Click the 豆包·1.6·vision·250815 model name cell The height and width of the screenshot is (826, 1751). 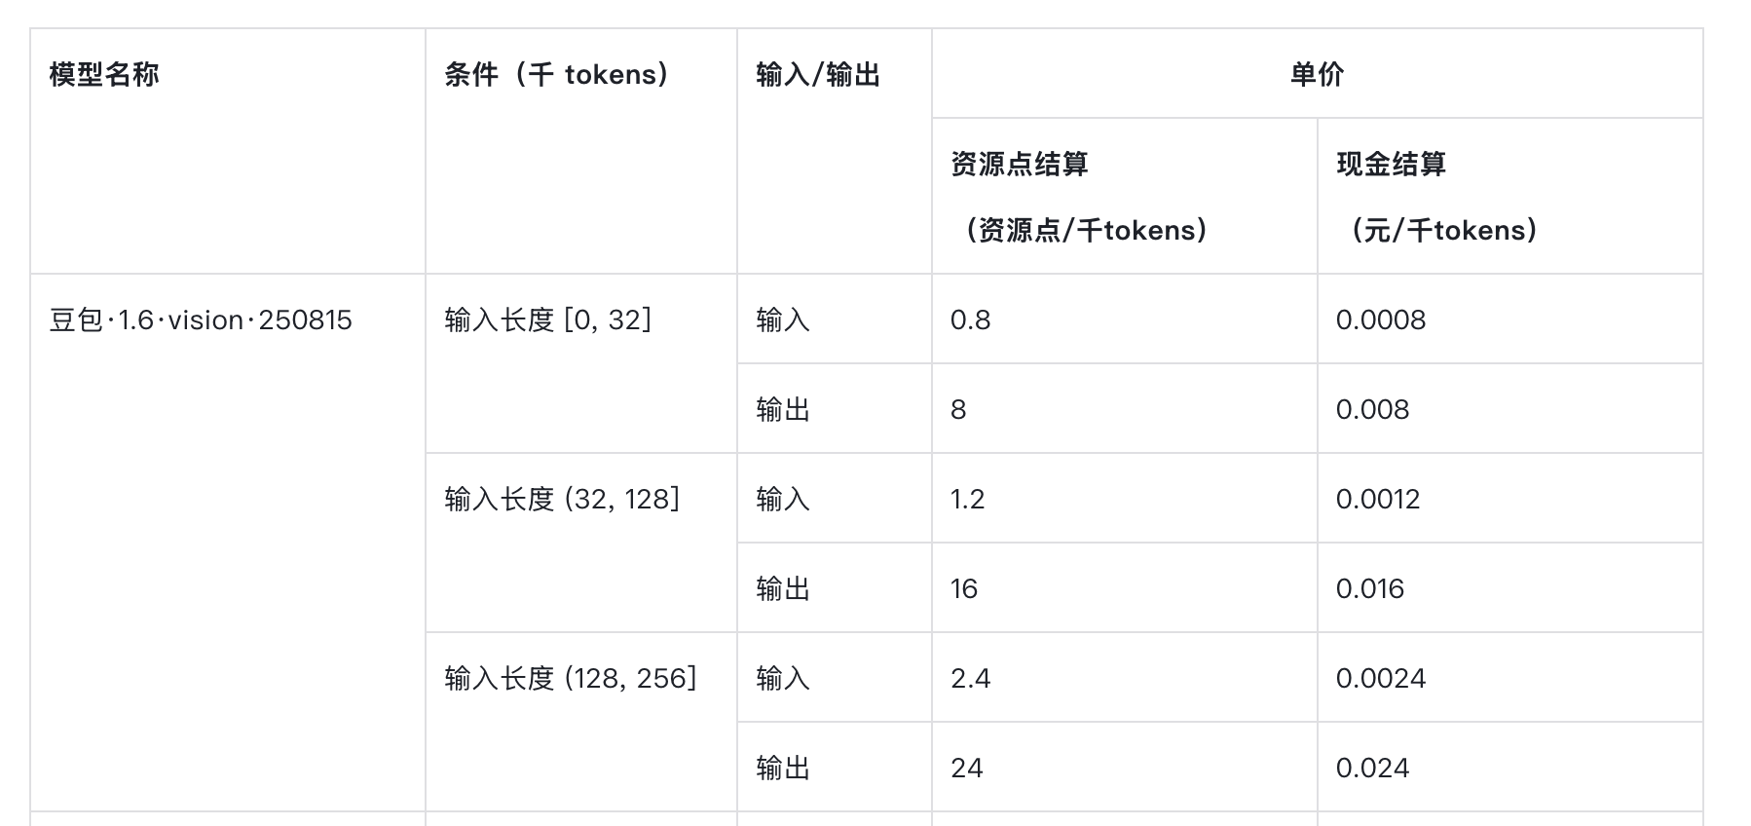click(x=201, y=320)
